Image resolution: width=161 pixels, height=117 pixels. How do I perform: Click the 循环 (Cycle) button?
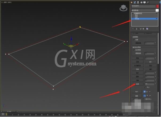tap(151, 69)
